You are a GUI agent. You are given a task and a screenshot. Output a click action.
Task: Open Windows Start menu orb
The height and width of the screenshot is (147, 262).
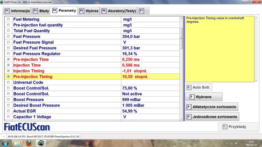click(6, 143)
